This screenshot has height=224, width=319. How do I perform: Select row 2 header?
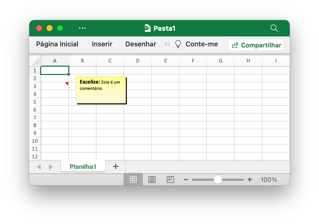coord(35,78)
